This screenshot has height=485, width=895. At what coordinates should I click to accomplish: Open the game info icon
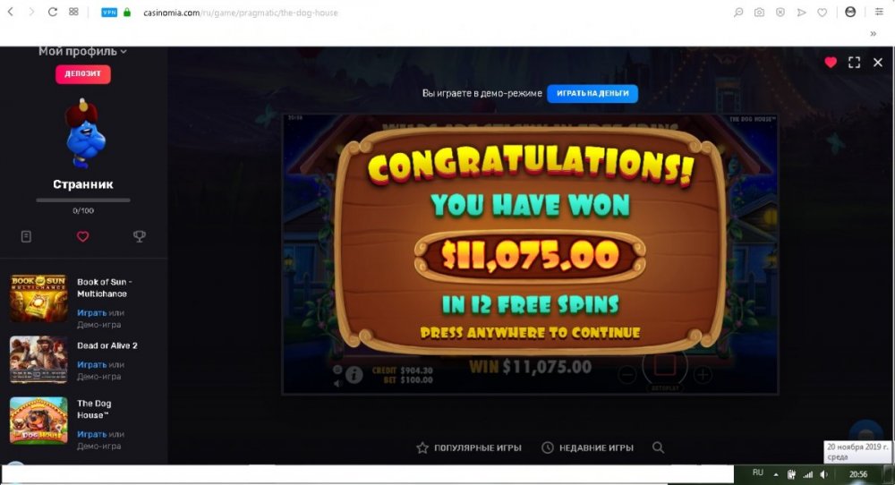coord(354,375)
